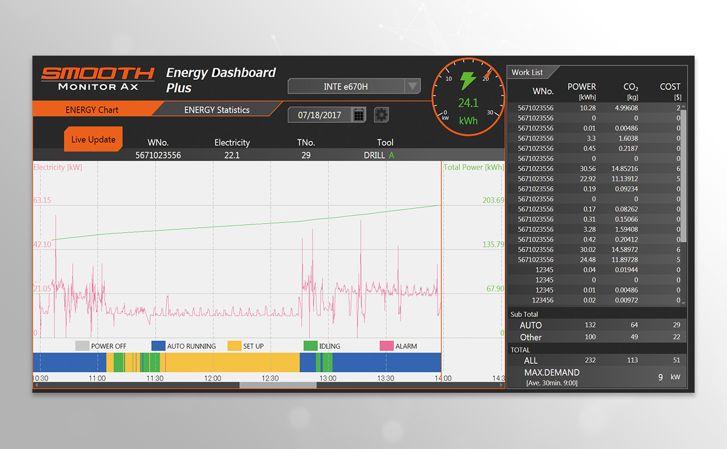Click the SMOOTH Monitor Ax logo

(97, 78)
